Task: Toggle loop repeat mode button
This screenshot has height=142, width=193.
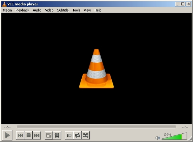Action: point(77,135)
